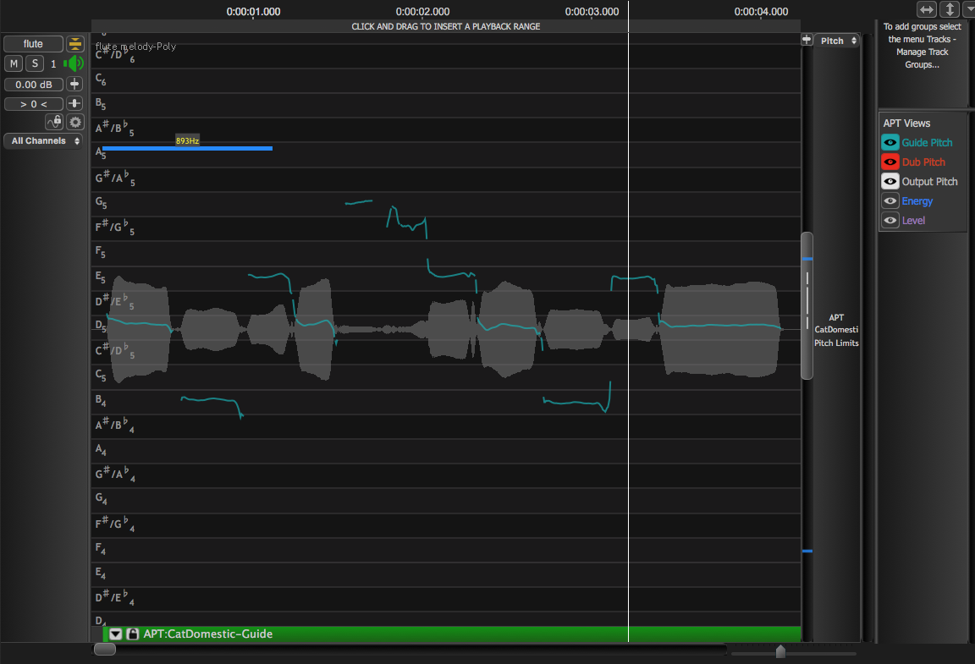Click the yellow track height collapse icon

point(75,44)
